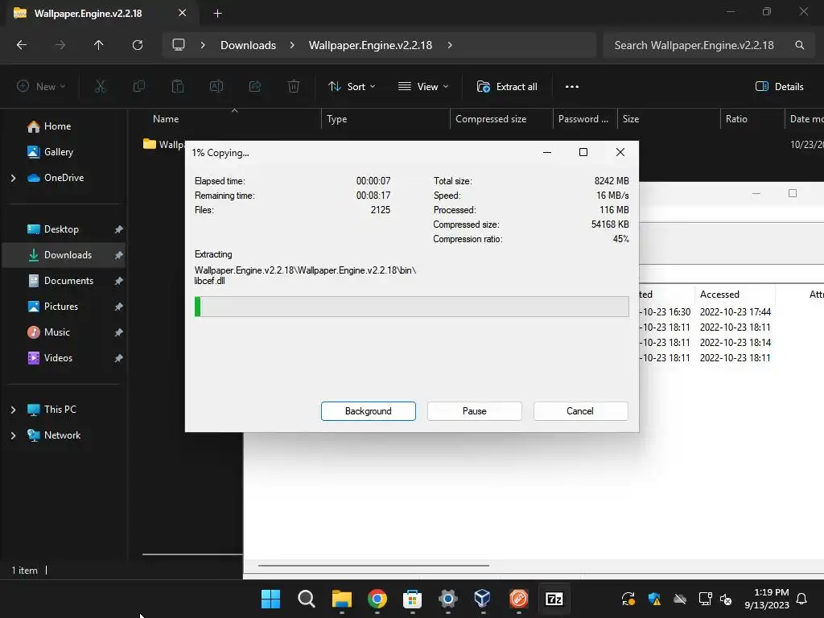Click the This PC monitor icon in the address bar
Viewport: 824px width, 618px height.
[179, 45]
